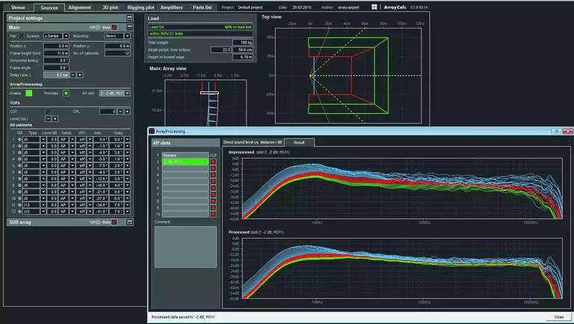This screenshot has width=574, height=324.
Task: Toggle ArrayProcessing Enable green indicator
Action: (29, 94)
